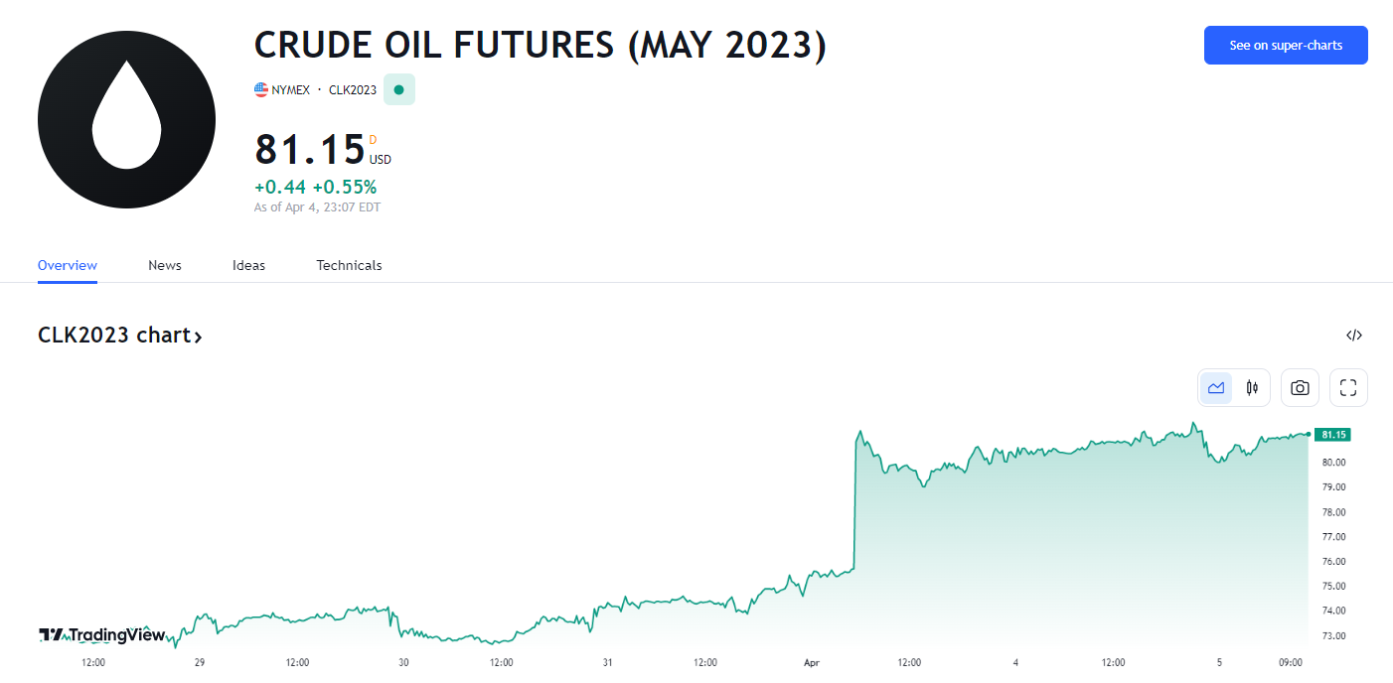This screenshot has height=683, width=1393.
Task: Switch to the Technicals tab
Action: (349, 265)
